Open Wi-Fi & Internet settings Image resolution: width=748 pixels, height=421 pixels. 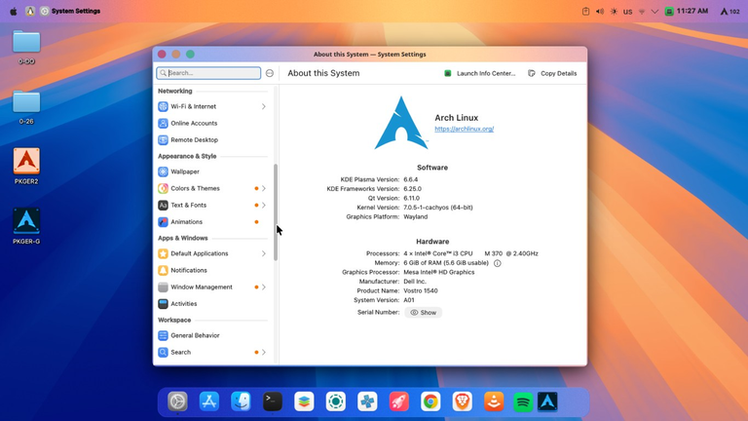coord(212,106)
